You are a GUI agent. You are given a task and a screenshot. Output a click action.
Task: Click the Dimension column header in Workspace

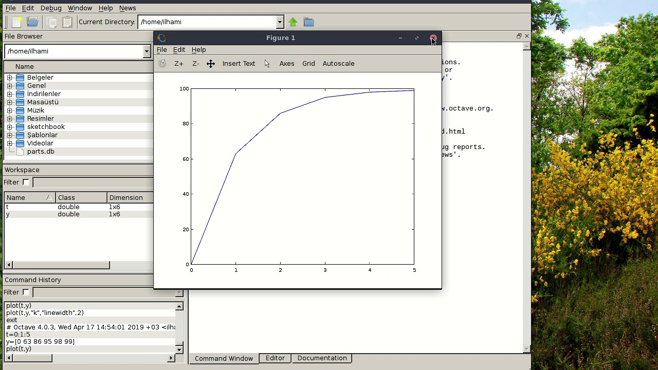(130, 198)
